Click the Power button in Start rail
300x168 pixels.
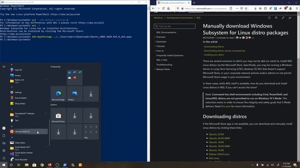(x=4, y=158)
